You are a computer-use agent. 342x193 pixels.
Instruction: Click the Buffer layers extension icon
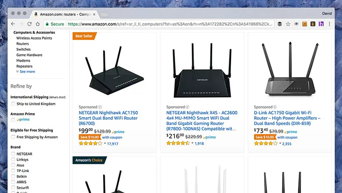pyautogui.click(x=280, y=24)
